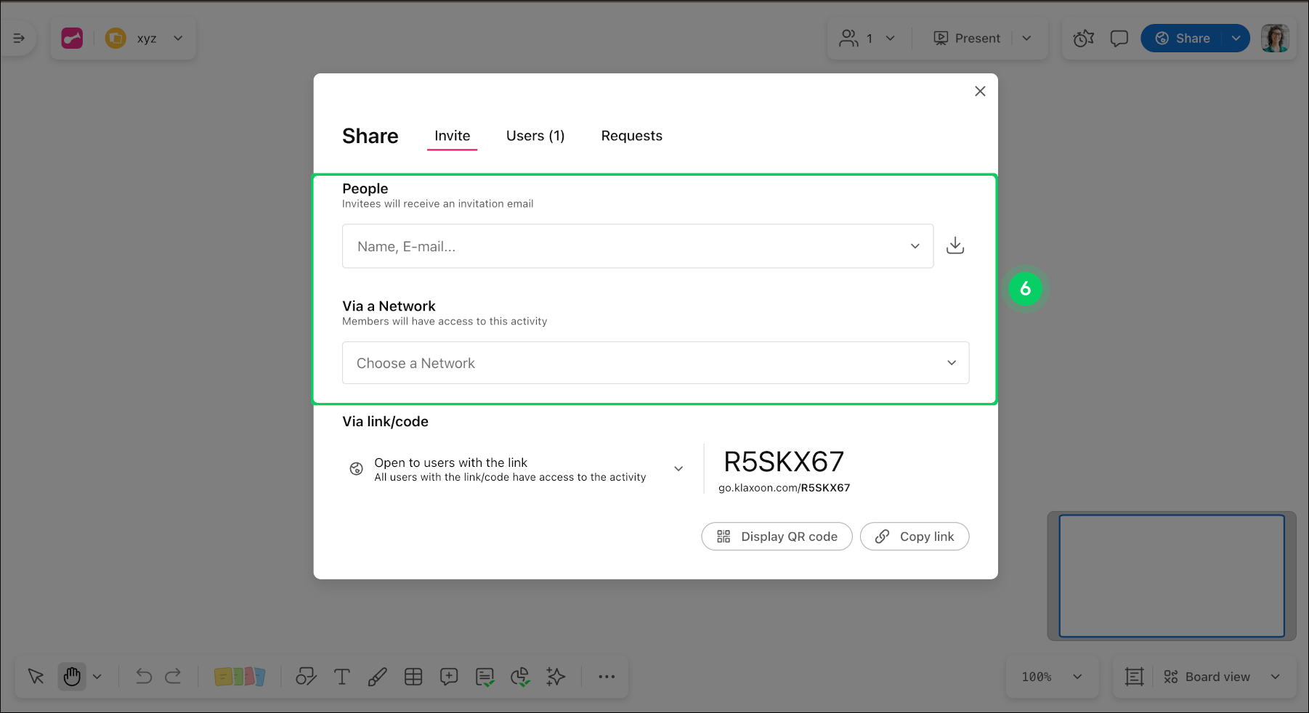
Task: Open the Requests tab
Action: (631, 136)
